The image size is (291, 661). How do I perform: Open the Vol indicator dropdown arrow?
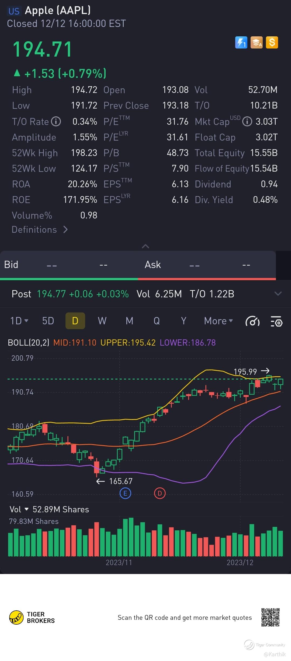click(26, 509)
